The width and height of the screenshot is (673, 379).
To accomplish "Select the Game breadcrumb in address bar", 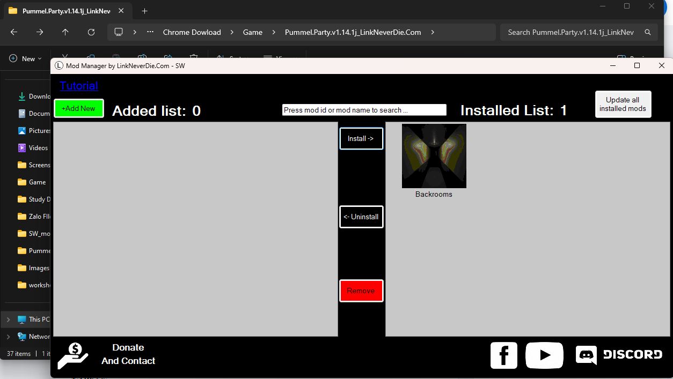I will click(x=252, y=32).
